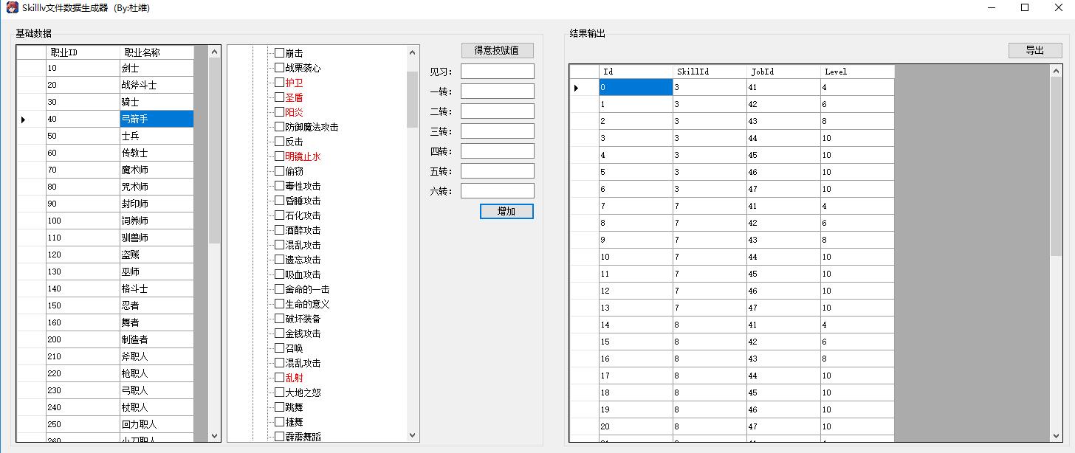Select the 四转 input field
The width and height of the screenshot is (1075, 453).
[x=498, y=151]
